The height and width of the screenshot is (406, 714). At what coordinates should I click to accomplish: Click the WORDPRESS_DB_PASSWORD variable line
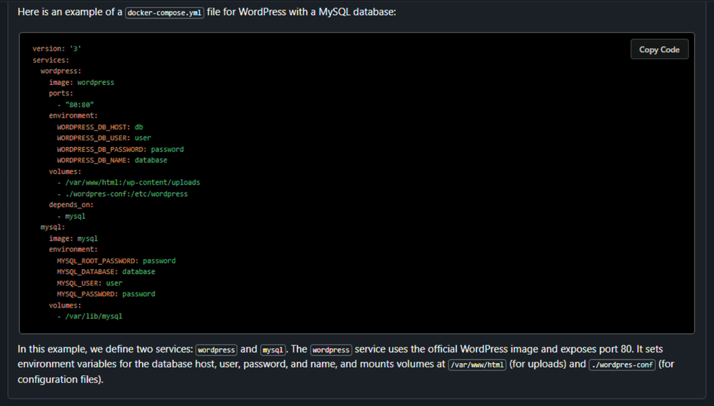120,149
